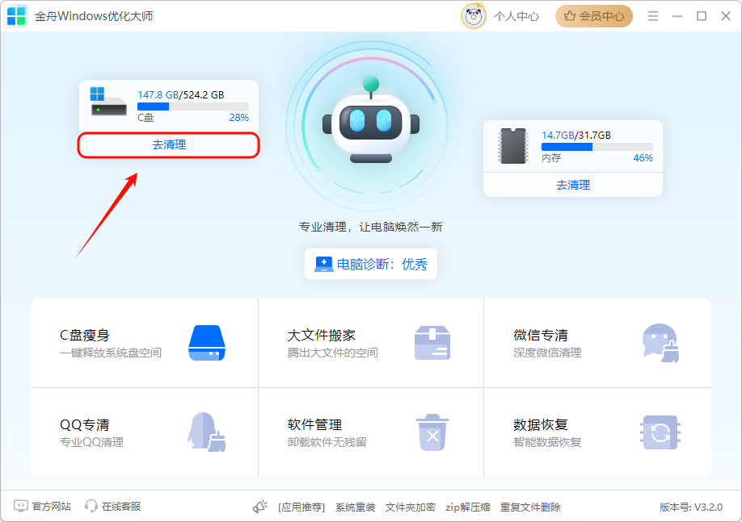This screenshot has height=522, width=742.
Task: Open 个人中心 personal center
Action: 516,16
